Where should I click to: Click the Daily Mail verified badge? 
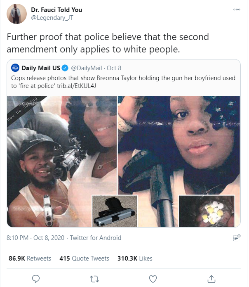point(65,68)
